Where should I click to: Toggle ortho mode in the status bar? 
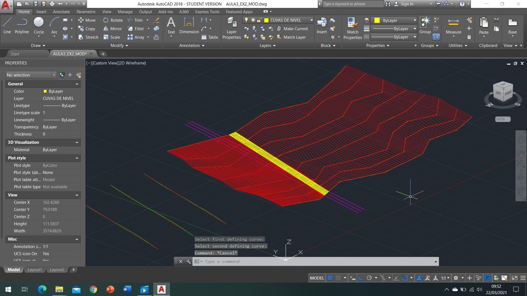click(x=361, y=278)
